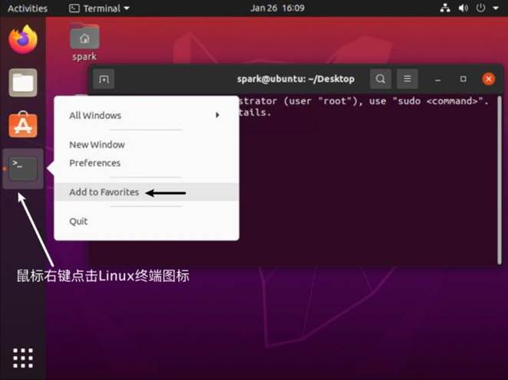This screenshot has height=380, width=508.
Task: Choose New Window from the context menu
Action: pos(147,145)
